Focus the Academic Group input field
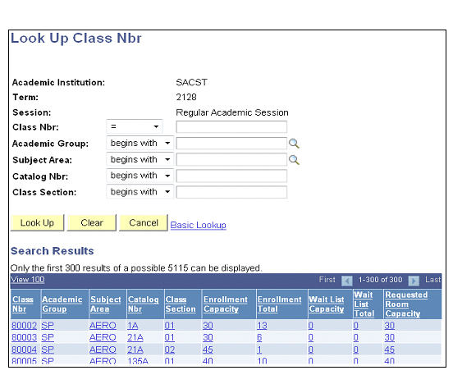 tap(231, 144)
